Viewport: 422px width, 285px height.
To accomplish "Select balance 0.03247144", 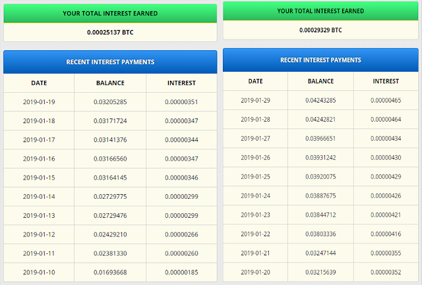I will 320,253.
